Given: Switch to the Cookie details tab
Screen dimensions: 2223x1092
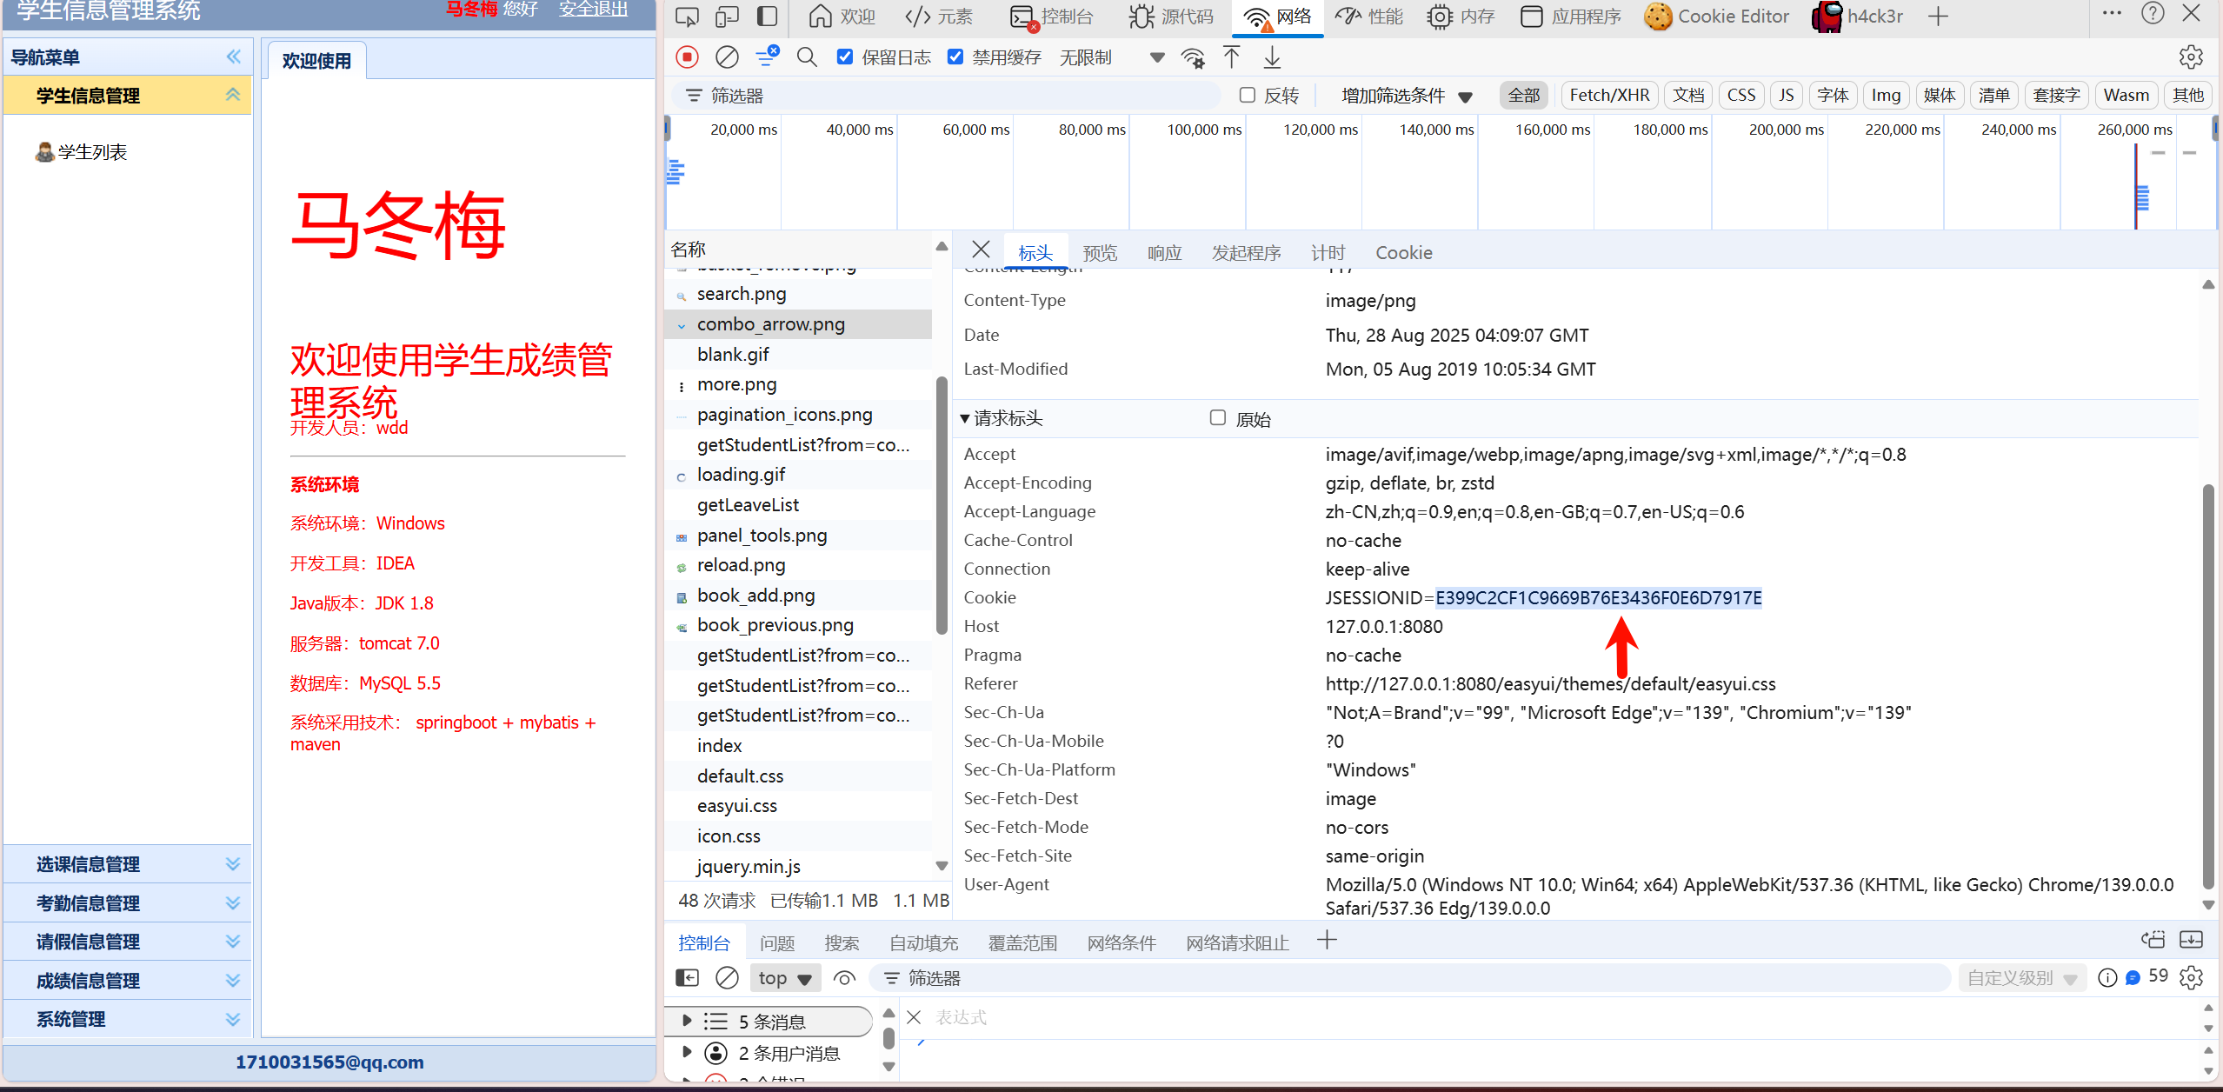Looking at the screenshot, I should click(1403, 253).
